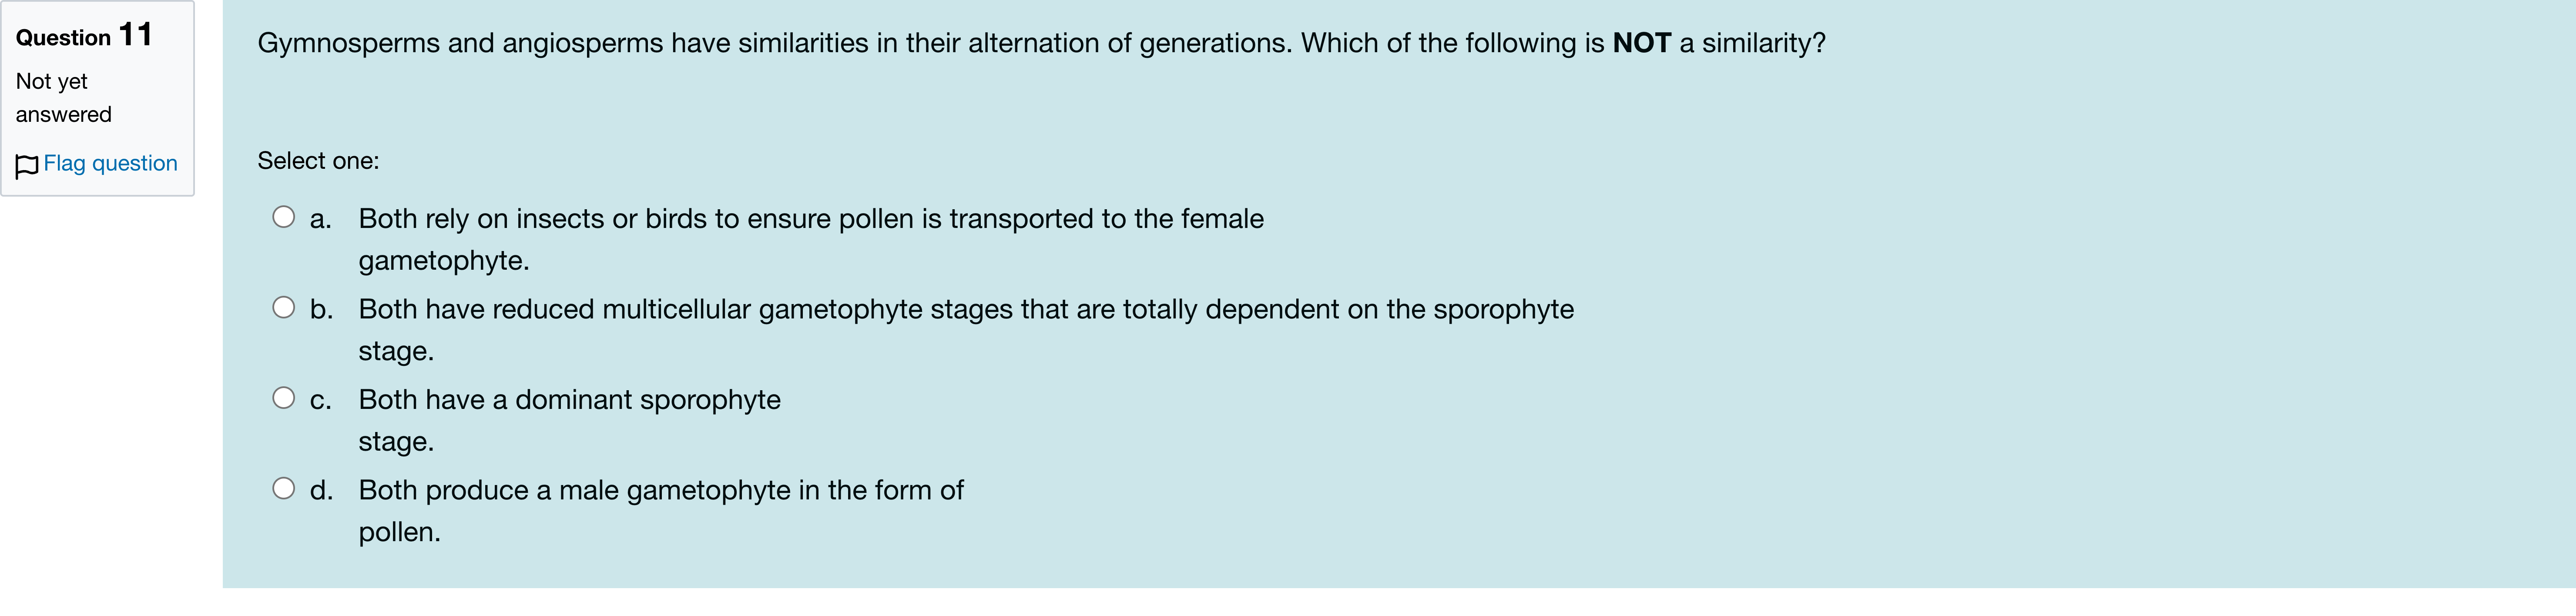Image resolution: width=2576 pixels, height=616 pixels.
Task: Click the bold NOT word in the question
Action: click(x=1641, y=43)
